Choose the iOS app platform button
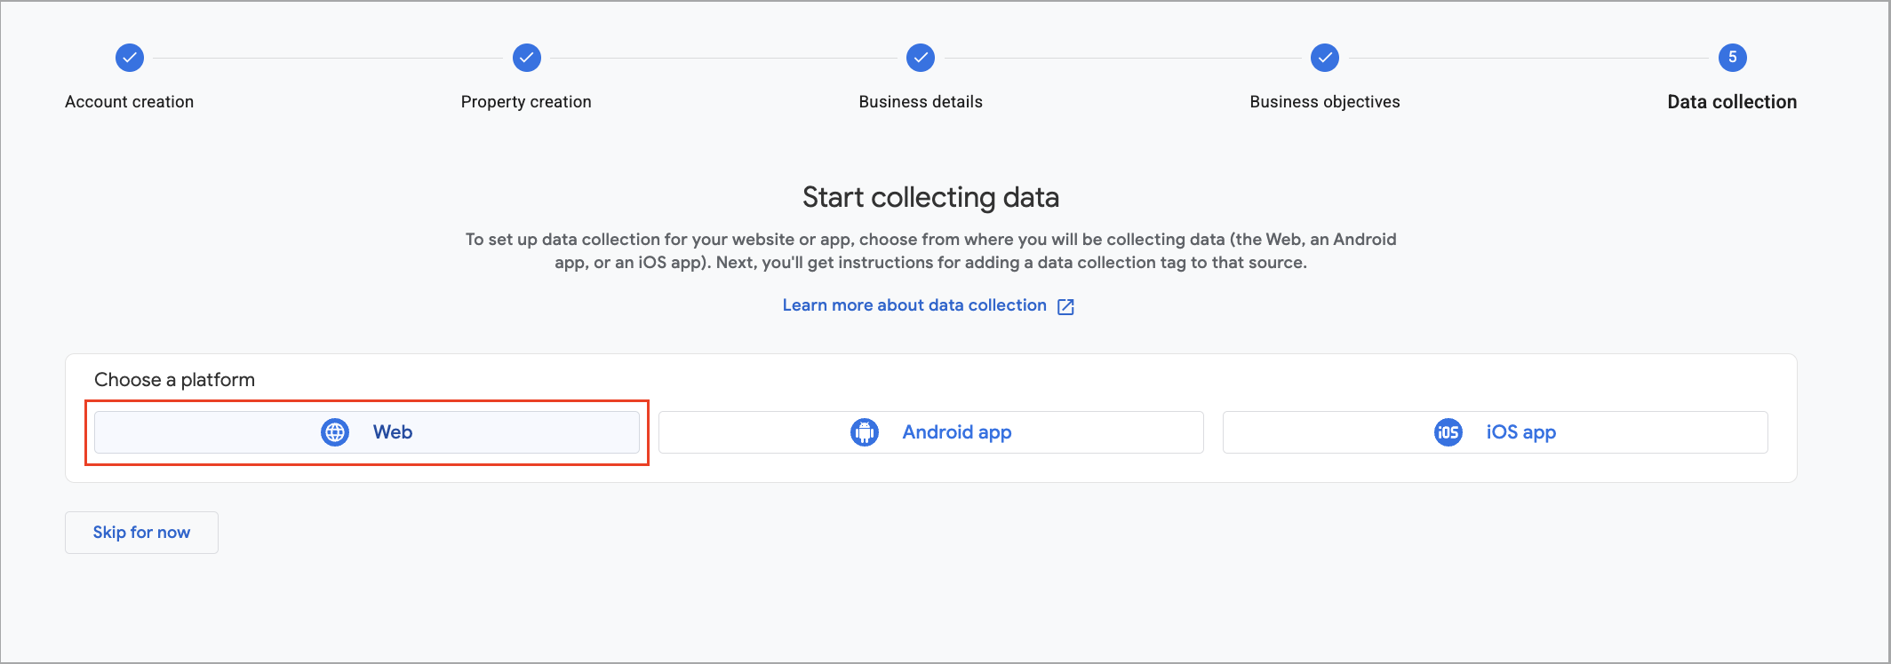This screenshot has height=664, width=1891. point(1496,432)
